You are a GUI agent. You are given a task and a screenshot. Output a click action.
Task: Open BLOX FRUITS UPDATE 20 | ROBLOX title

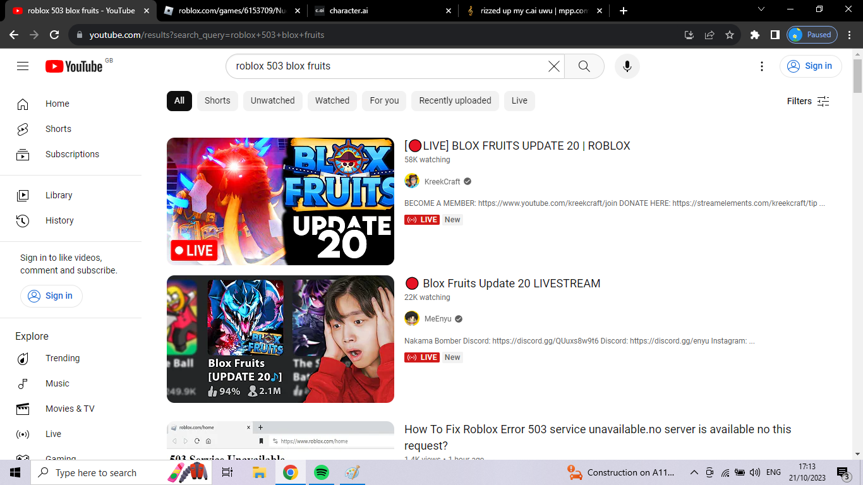click(x=517, y=146)
